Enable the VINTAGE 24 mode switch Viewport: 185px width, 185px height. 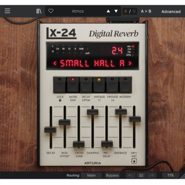click(x=113, y=85)
